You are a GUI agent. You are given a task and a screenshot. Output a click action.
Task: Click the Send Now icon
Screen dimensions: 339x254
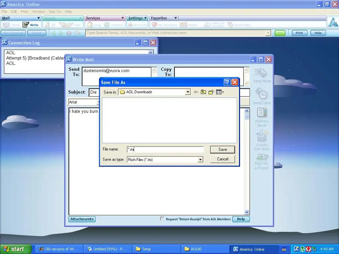261,73
